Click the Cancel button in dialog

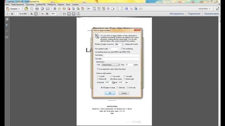pyautogui.click(x=124, y=93)
